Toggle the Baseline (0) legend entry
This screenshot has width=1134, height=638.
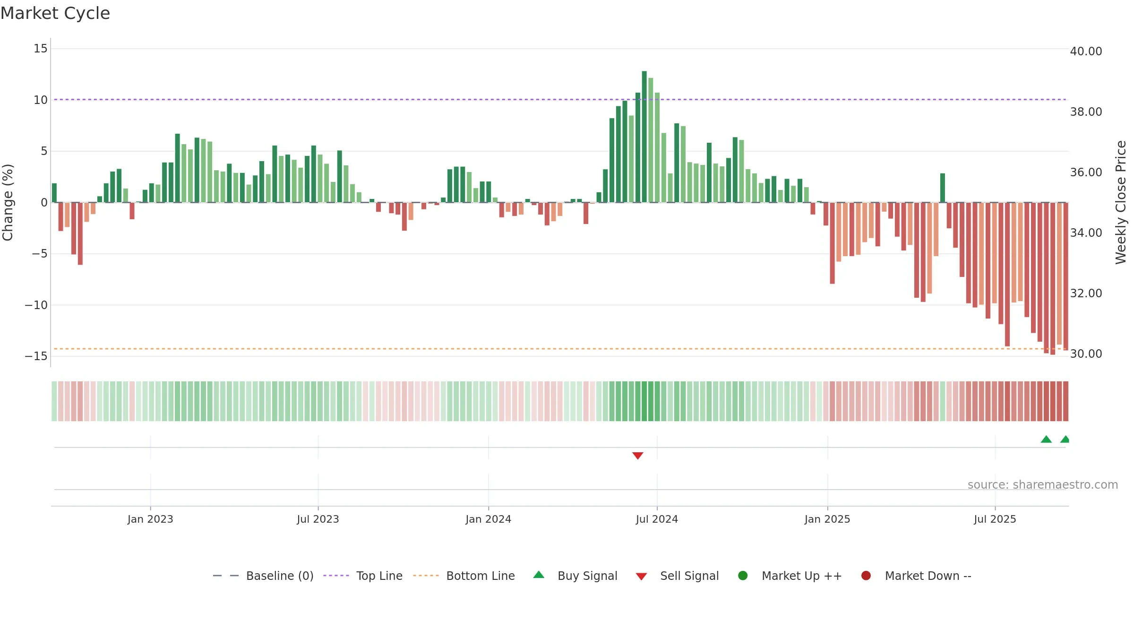click(263, 576)
